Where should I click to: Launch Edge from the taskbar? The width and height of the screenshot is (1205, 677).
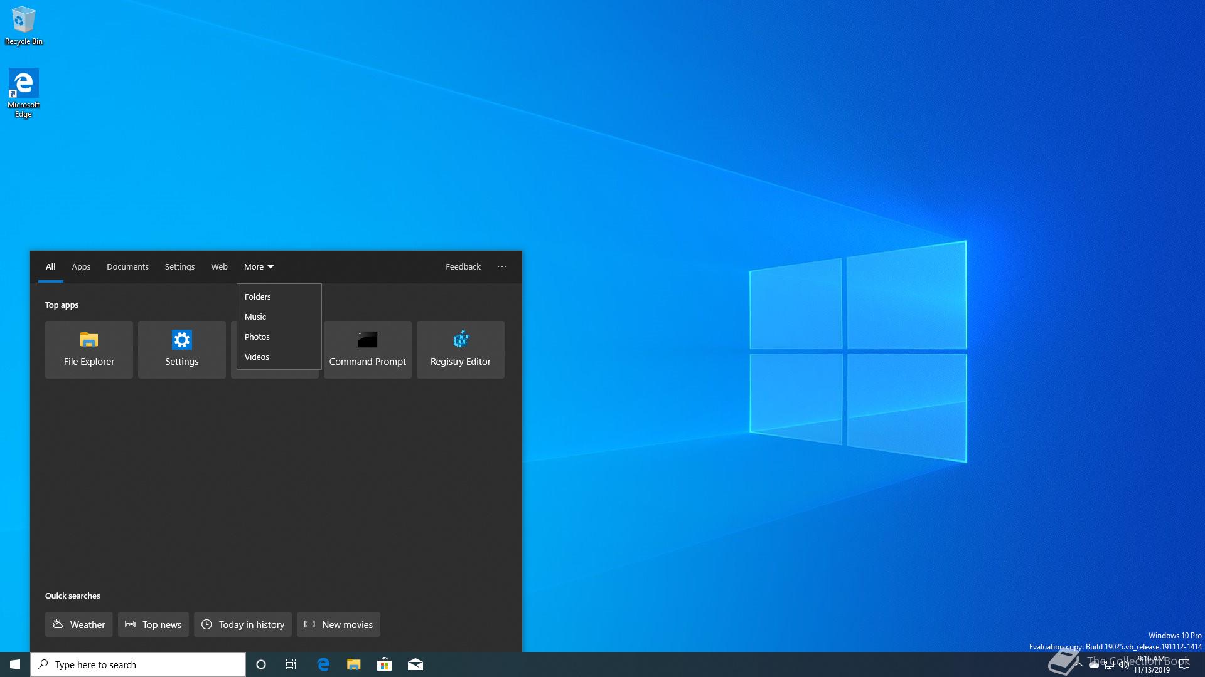(x=323, y=664)
